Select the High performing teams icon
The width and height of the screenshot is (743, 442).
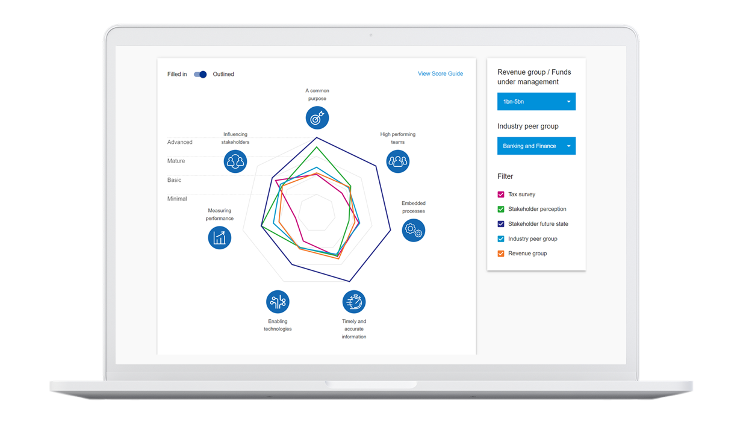(x=397, y=161)
